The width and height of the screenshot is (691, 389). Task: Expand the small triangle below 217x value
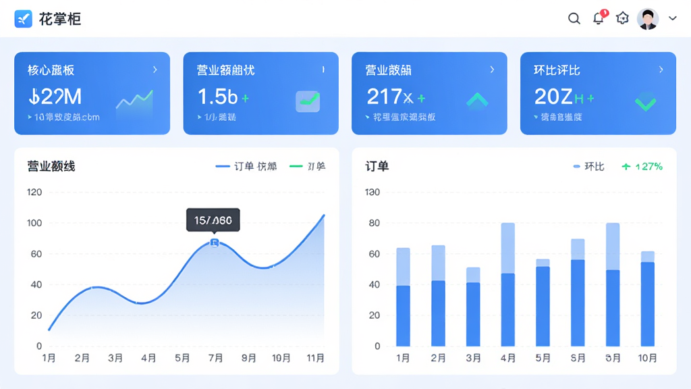click(368, 118)
